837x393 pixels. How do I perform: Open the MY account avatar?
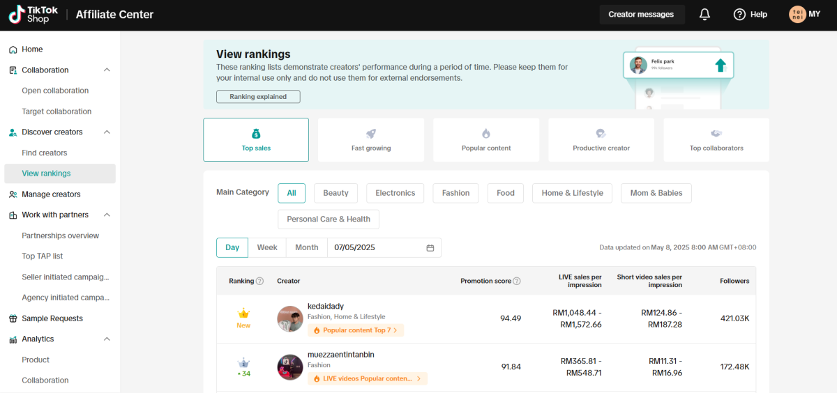point(797,15)
